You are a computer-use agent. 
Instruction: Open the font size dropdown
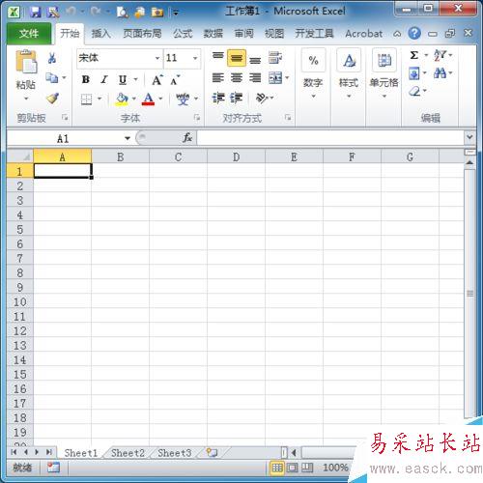tap(195, 58)
